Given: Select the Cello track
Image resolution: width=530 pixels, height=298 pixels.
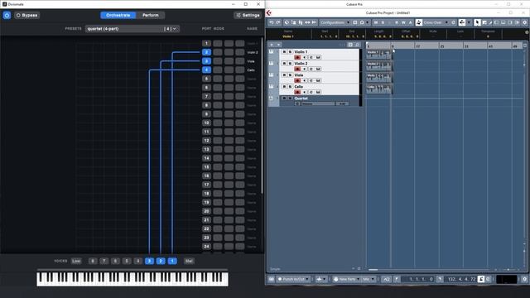Looking at the screenshot, I should tap(320, 89).
